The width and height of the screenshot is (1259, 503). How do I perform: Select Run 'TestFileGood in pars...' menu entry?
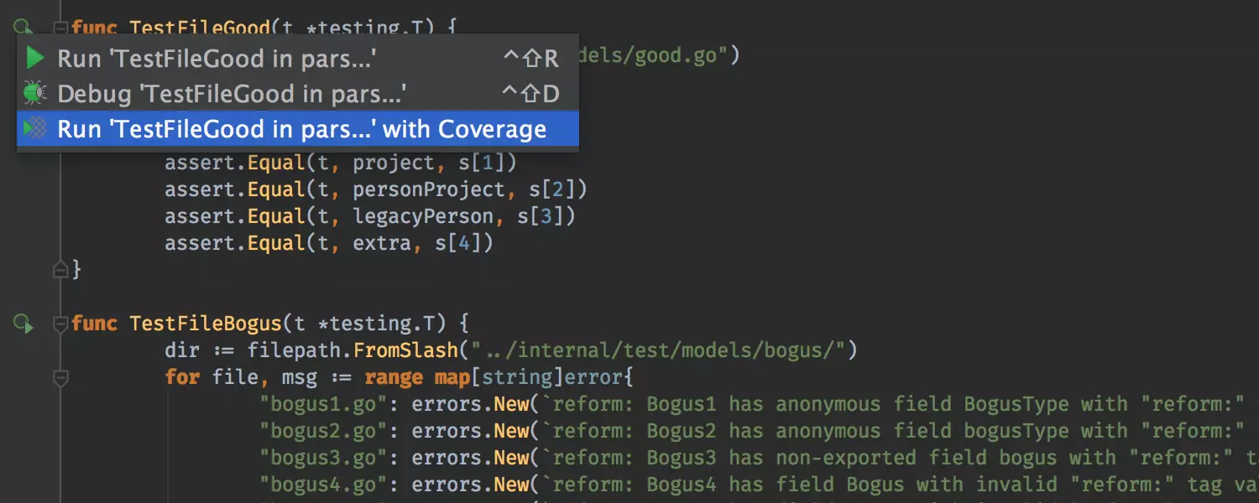click(216, 59)
